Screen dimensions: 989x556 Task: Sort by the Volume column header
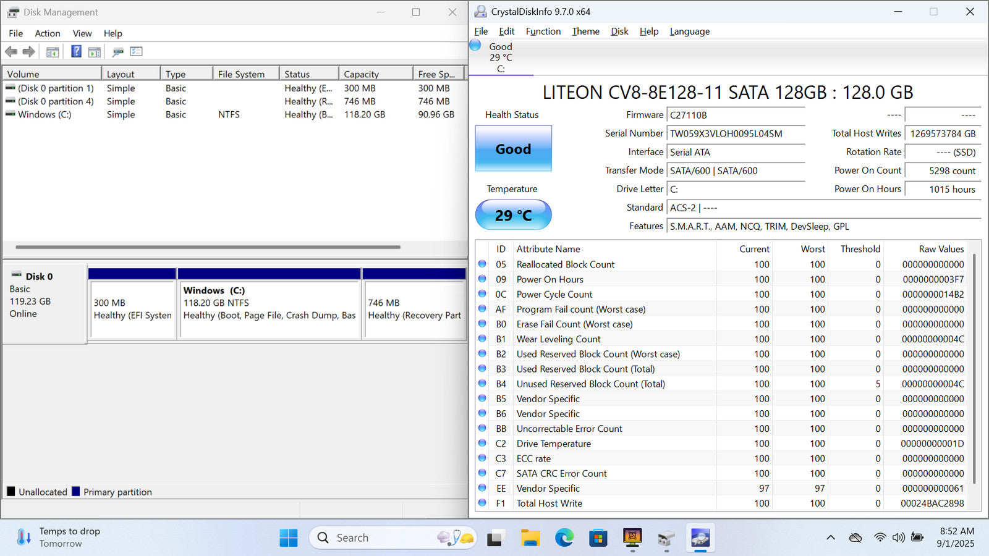point(52,74)
